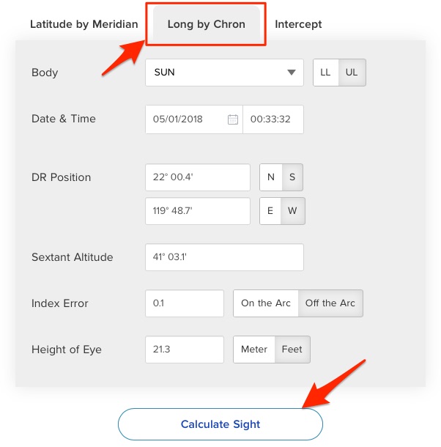Select Feet for height of eye

click(x=292, y=350)
